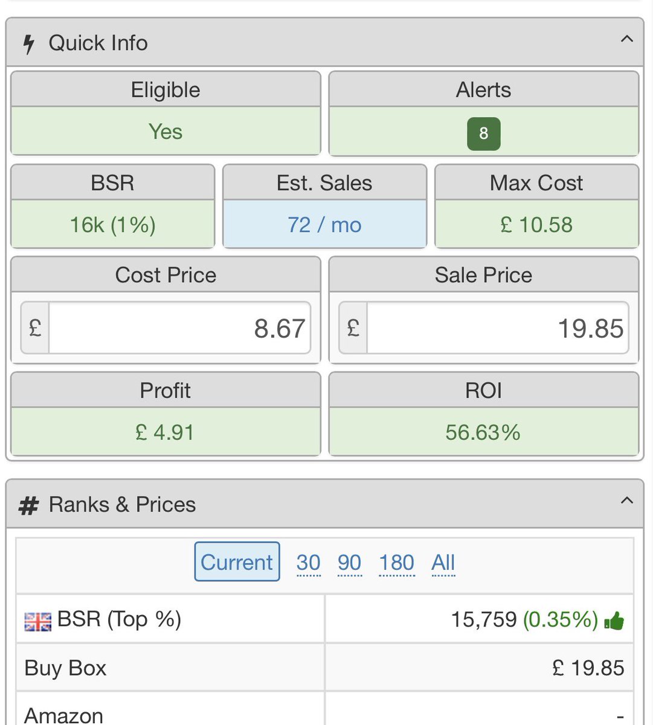Viewport: 653px width, 725px height.
Task: Click the Amazon row label
Action: 63,715
